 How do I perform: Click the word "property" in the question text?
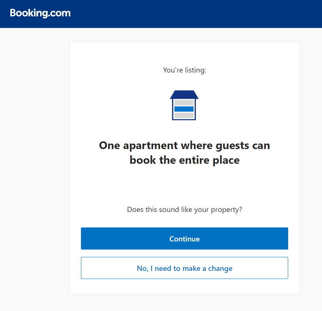click(x=225, y=210)
